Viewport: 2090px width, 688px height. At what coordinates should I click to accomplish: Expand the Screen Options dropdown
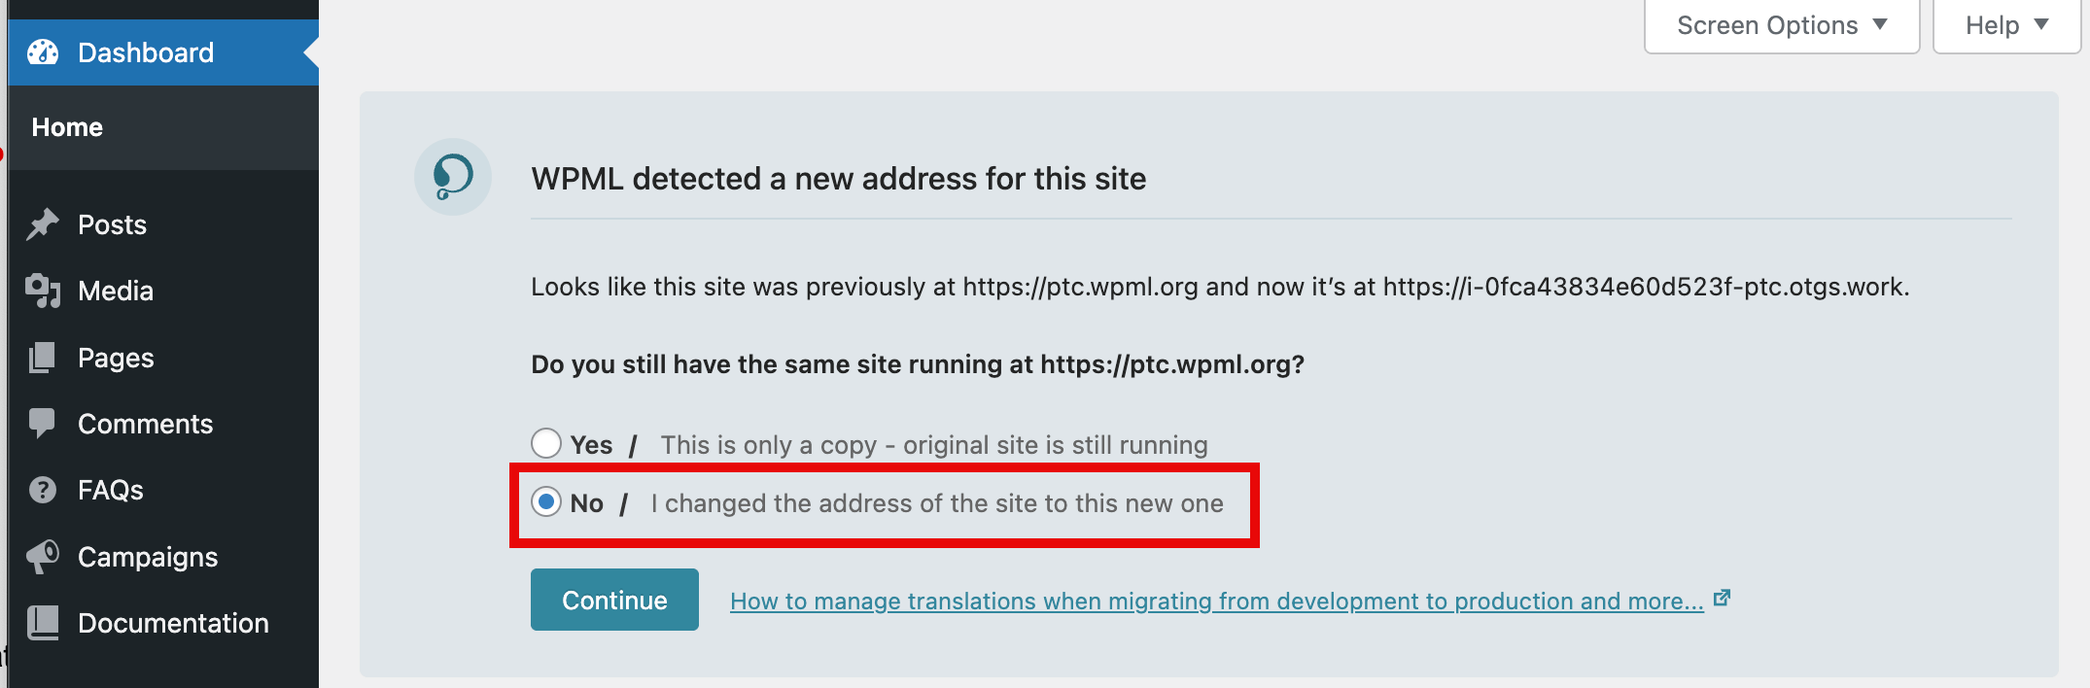1782,26
